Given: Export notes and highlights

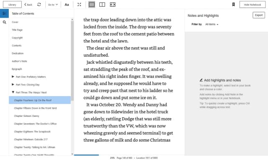Looking at the screenshot, I should tap(259, 15).
